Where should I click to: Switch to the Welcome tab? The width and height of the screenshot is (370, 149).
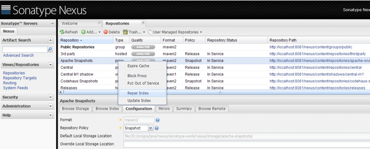pos(80,24)
